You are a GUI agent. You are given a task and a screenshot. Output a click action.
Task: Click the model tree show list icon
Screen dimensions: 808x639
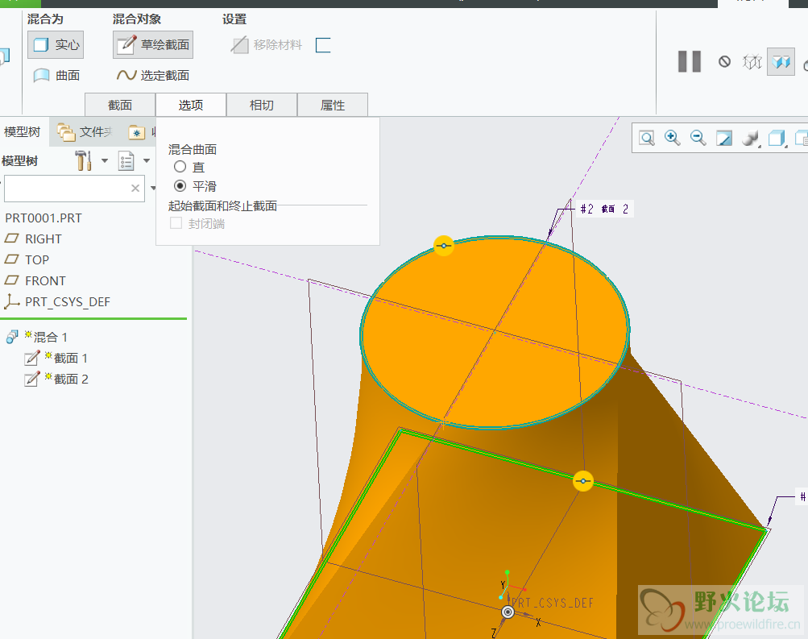tap(126, 161)
